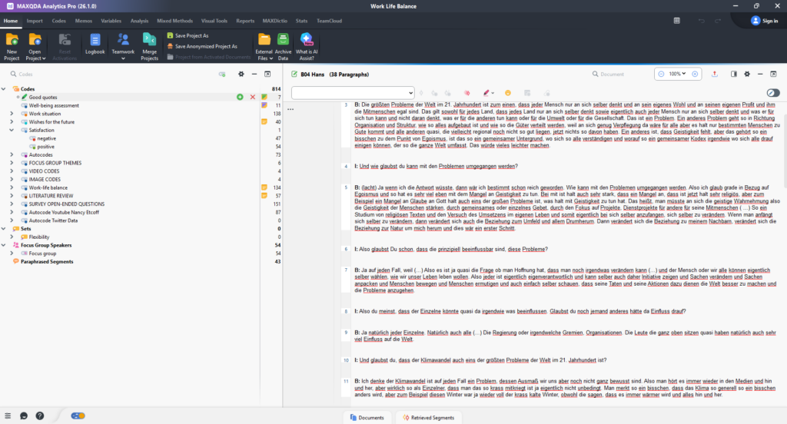Open the Logbook
787x424 pixels.
tap(95, 44)
